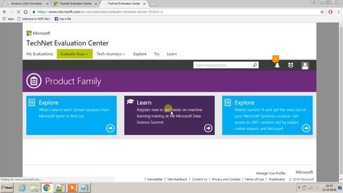Click the address bar URL
343x193 pixels.
(100, 12)
